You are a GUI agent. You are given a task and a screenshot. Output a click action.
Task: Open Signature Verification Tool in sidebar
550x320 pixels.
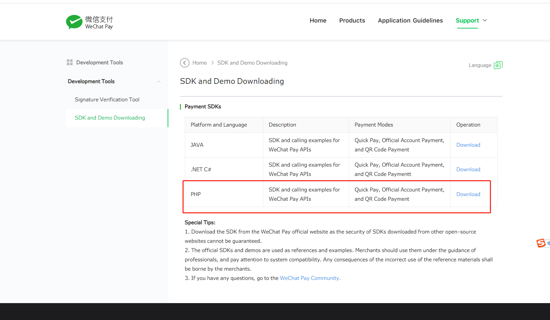coord(107,99)
